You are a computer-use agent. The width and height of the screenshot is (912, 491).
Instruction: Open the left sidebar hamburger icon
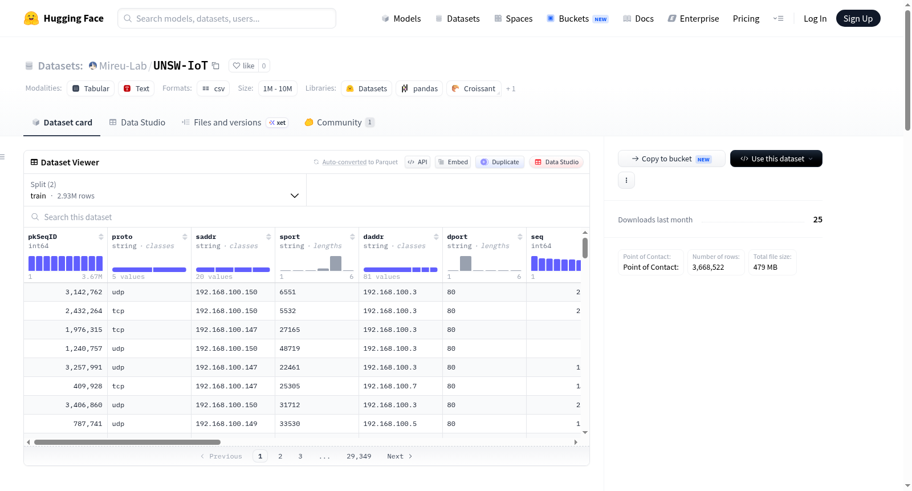tap(2, 157)
